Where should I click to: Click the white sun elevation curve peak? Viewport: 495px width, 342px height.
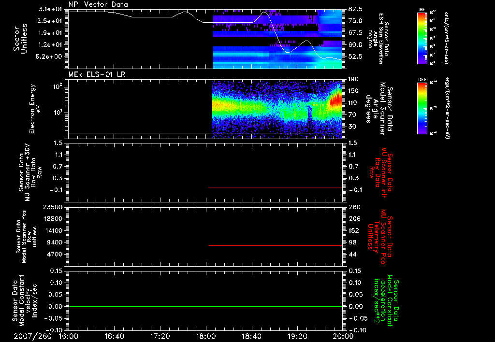264,13
